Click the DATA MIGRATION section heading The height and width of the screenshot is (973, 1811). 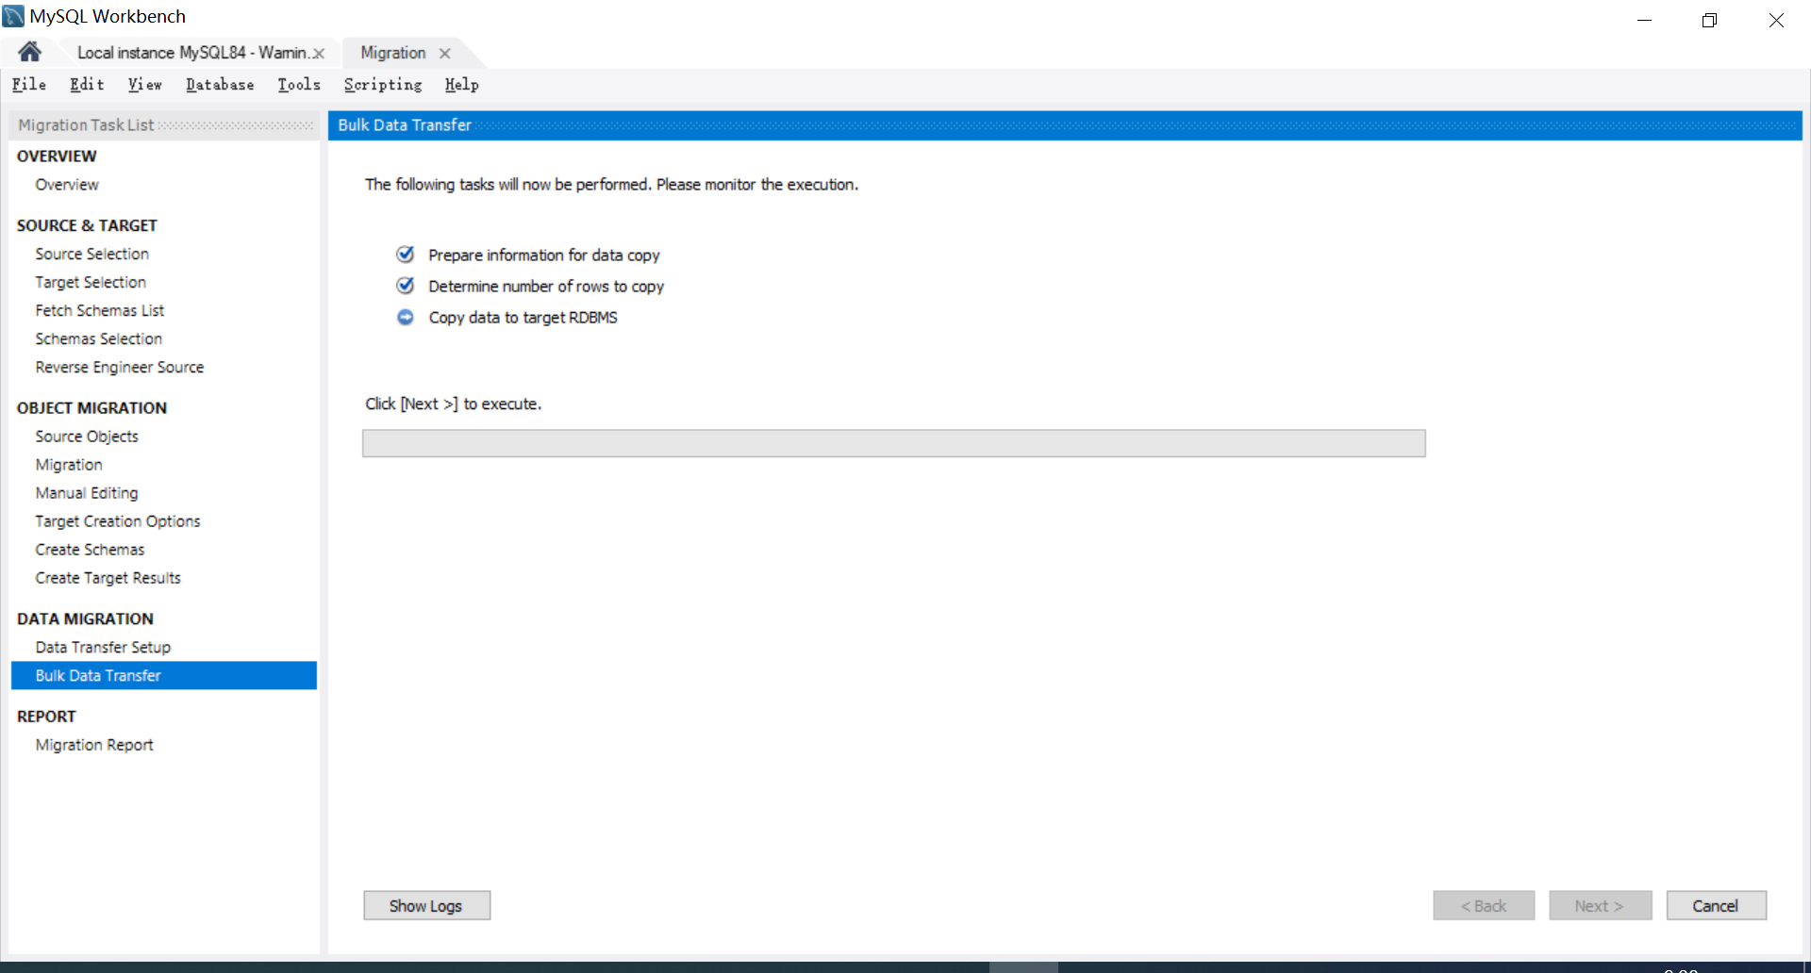(x=85, y=618)
